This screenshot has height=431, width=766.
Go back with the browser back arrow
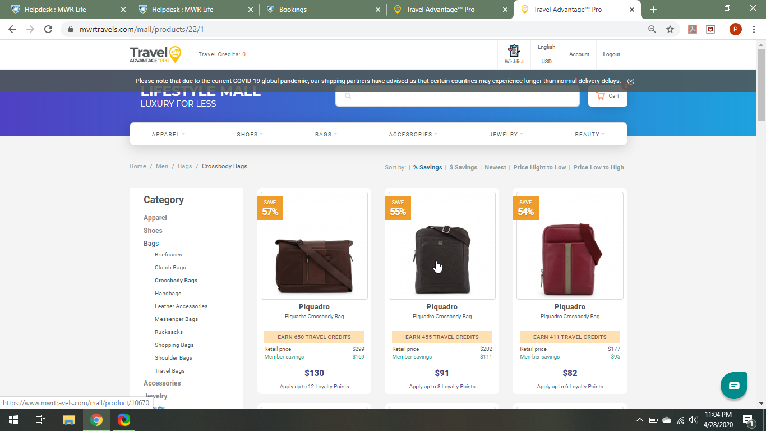(x=12, y=29)
